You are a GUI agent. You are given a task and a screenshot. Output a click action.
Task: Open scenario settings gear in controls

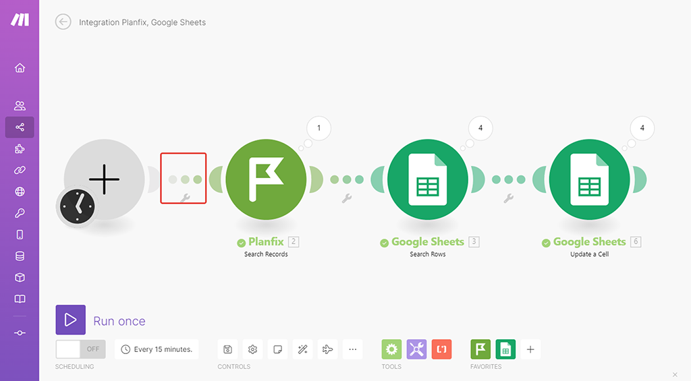252,349
